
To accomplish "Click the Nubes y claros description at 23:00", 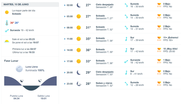I will [104, 83].
